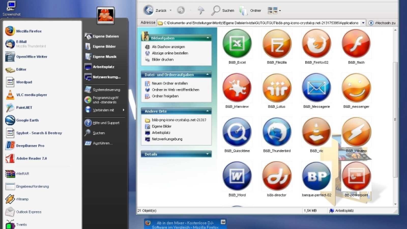Select the B&B_Word icon file
This screenshot has height=229, width=407.
pyautogui.click(x=237, y=176)
